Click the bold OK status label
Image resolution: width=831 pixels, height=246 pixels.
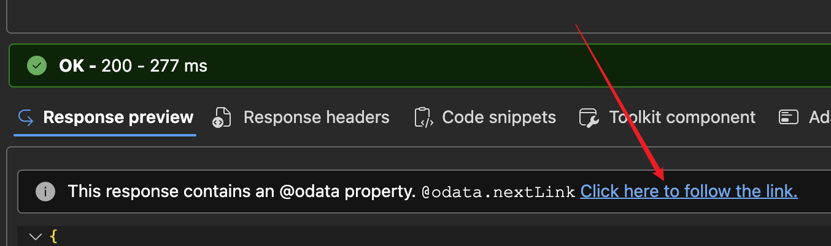coord(77,65)
